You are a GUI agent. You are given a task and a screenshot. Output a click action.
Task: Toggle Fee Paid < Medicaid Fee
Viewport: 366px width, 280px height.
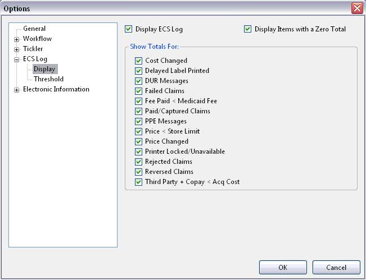click(x=138, y=101)
